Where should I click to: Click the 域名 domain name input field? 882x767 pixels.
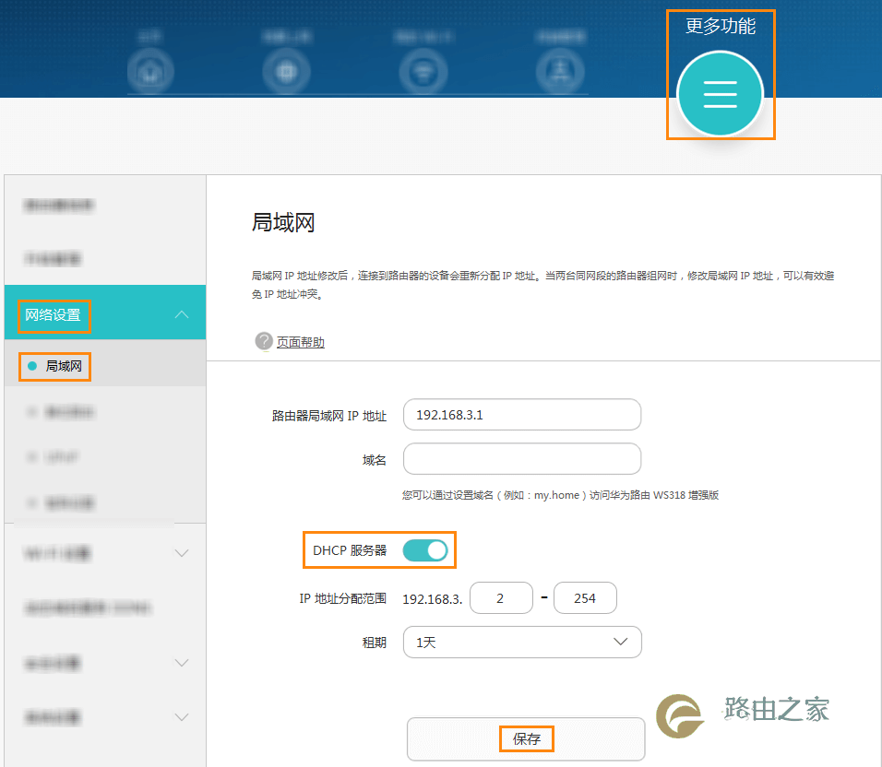click(x=521, y=459)
